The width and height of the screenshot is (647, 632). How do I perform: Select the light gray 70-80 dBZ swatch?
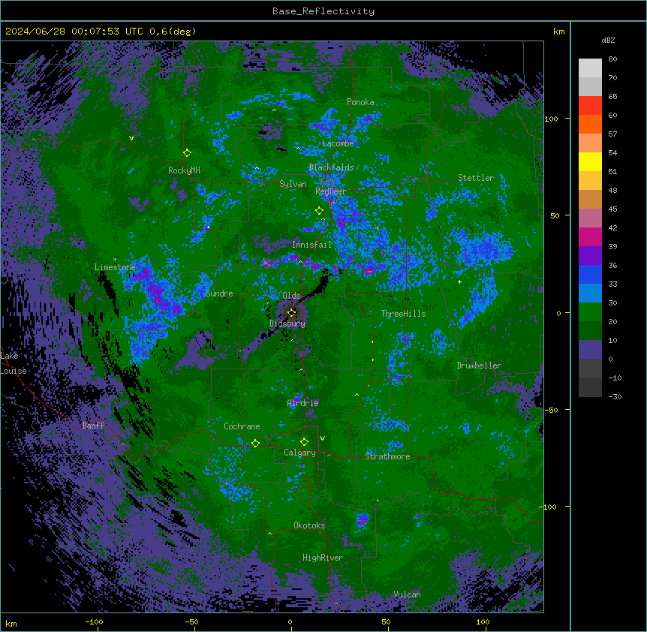[x=590, y=68]
